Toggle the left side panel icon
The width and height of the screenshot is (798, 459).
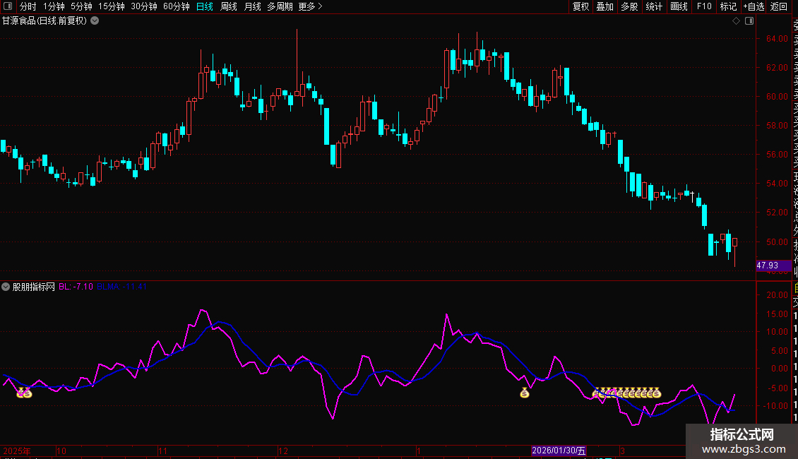[8, 6]
